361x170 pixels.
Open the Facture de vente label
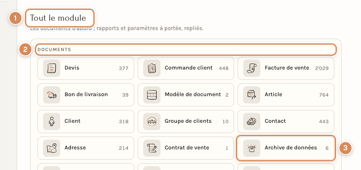287,68
